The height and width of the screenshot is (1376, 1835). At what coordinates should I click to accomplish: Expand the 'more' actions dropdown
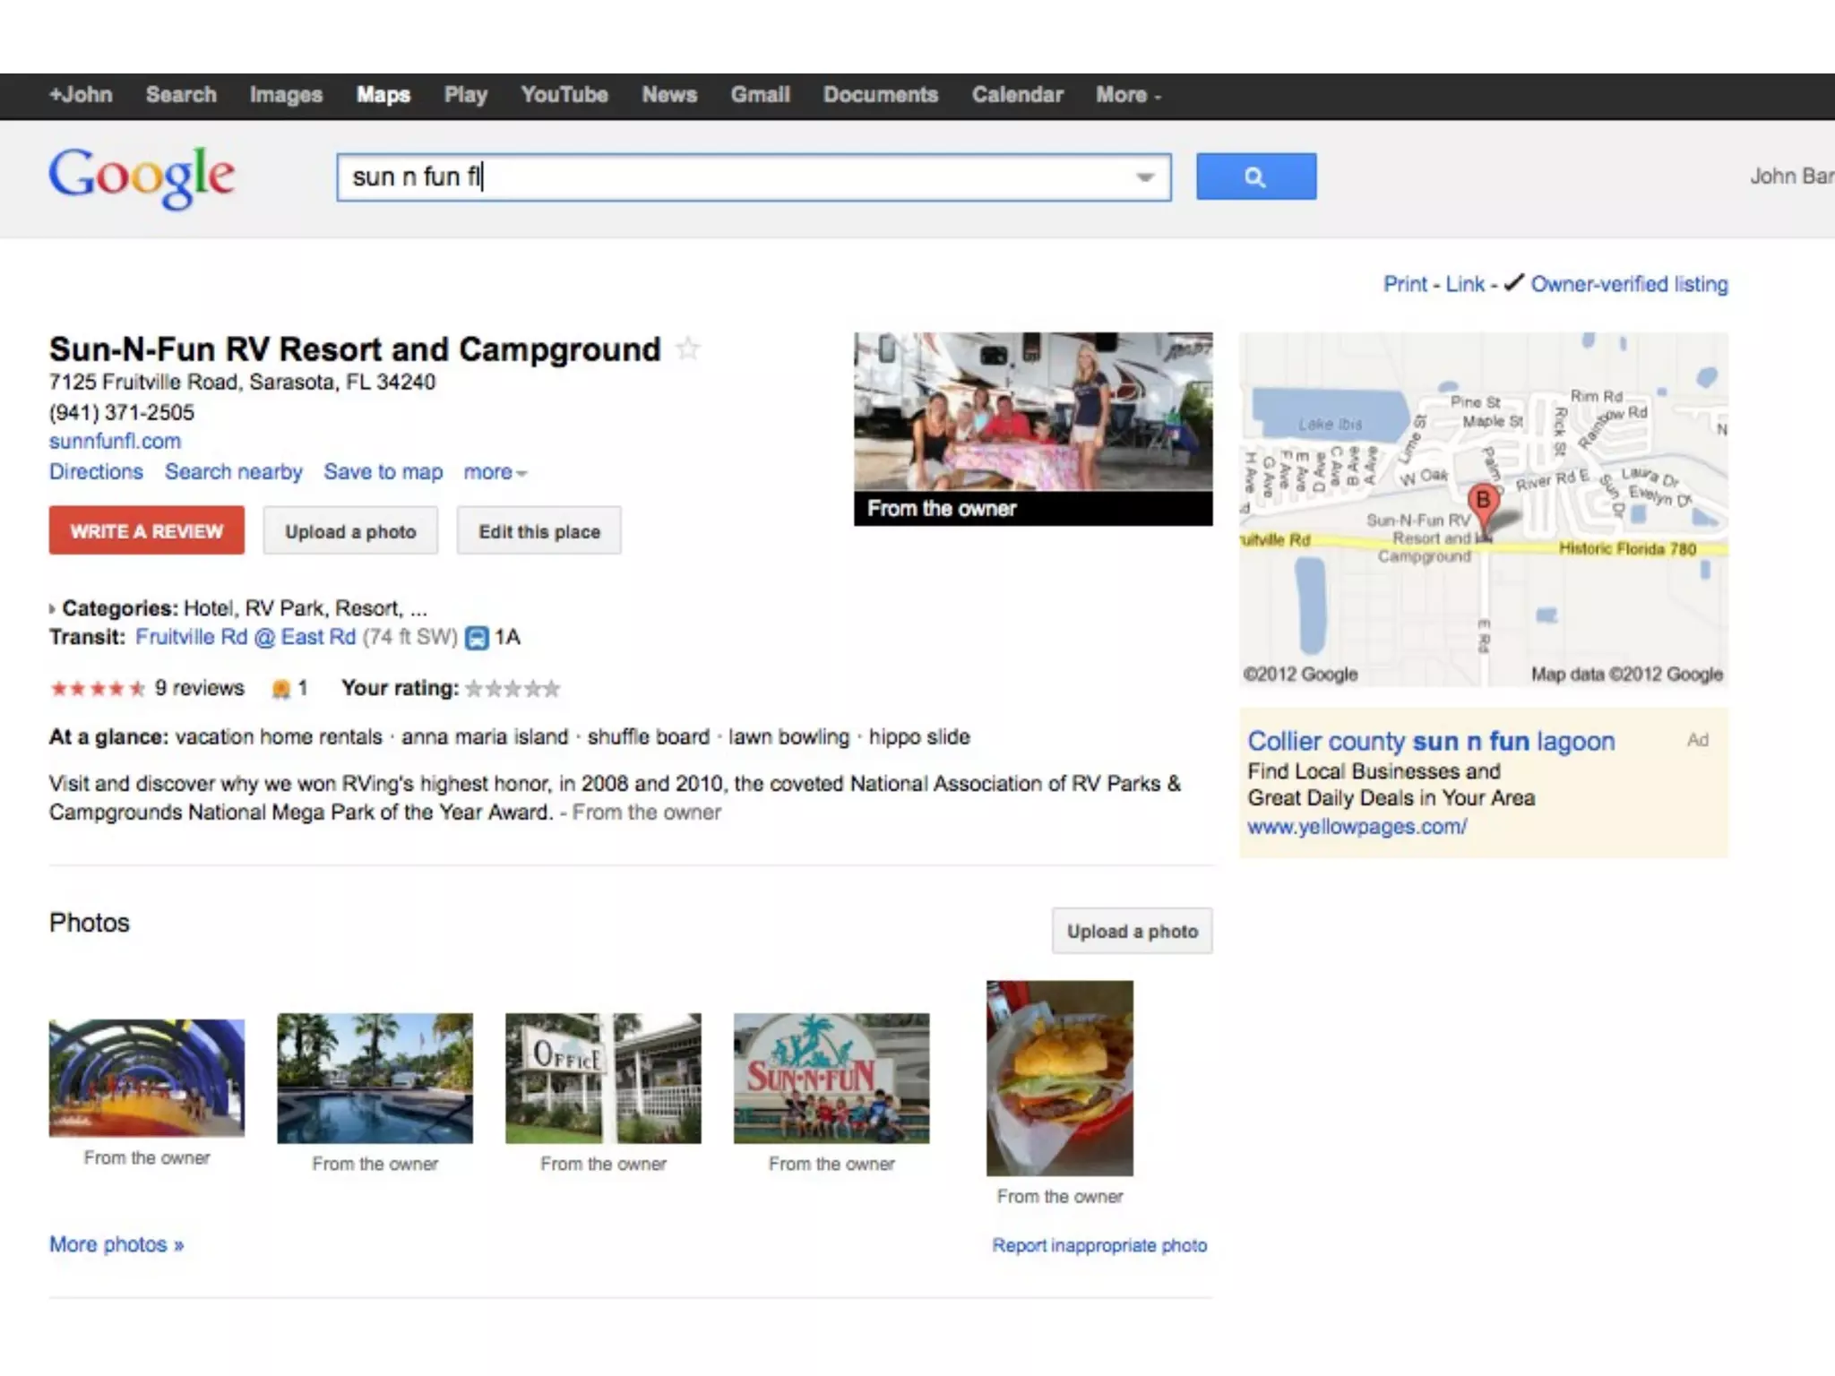[x=495, y=472]
